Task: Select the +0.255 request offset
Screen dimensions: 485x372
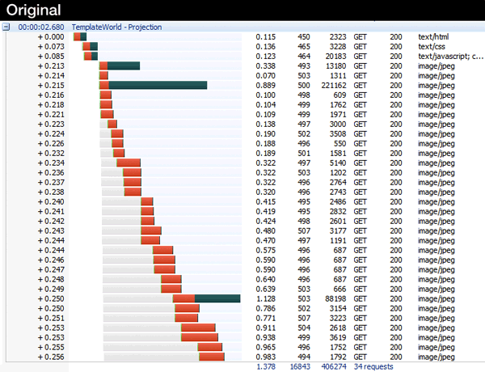Action: (51, 347)
